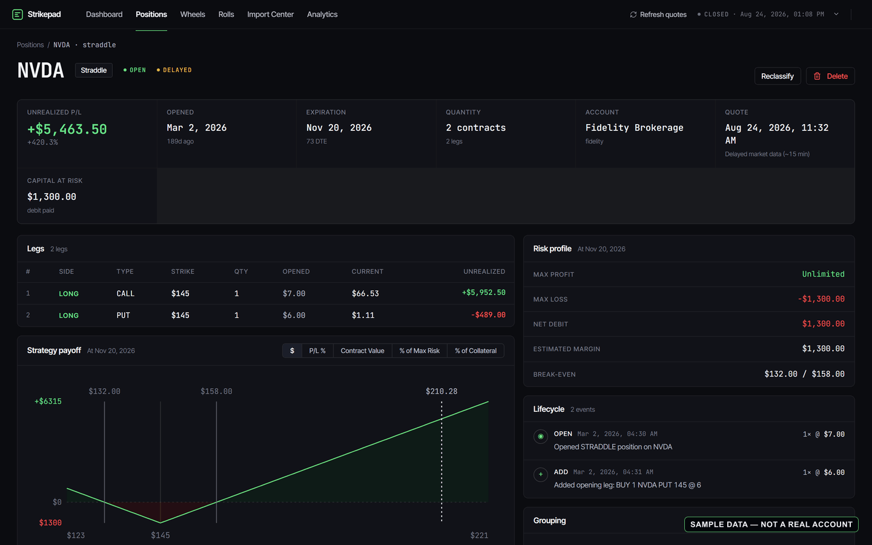Select the $ payoff view toggle

(292, 351)
